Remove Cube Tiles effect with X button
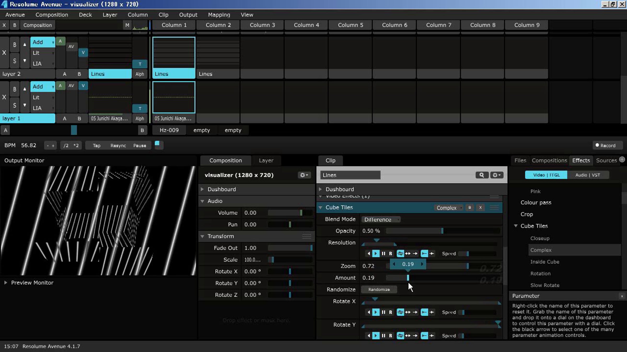Image resolution: width=627 pixels, height=352 pixels. coord(480,208)
